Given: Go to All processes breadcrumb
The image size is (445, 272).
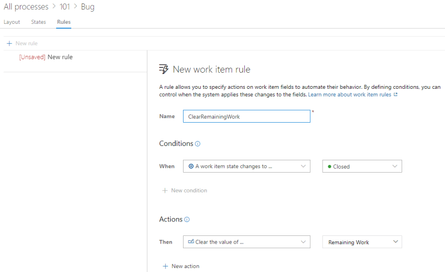Looking at the screenshot, I should pos(26,7).
